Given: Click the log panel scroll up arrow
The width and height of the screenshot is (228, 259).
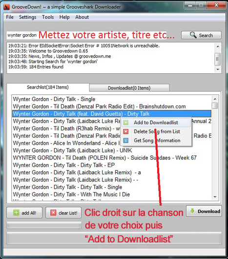Looking at the screenshot, I should (218, 46).
